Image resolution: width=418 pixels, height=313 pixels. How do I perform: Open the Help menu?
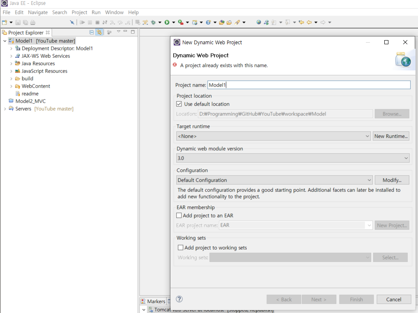coord(133,13)
